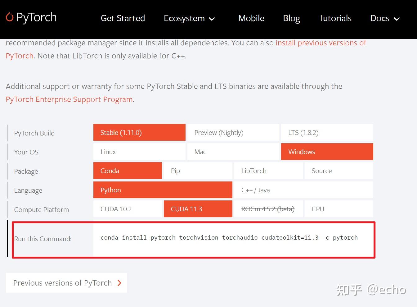
Task: Switch OS selection to Linux
Action: (x=139, y=152)
